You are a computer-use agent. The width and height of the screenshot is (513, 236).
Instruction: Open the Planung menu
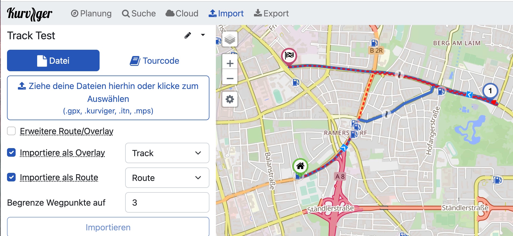(x=91, y=13)
